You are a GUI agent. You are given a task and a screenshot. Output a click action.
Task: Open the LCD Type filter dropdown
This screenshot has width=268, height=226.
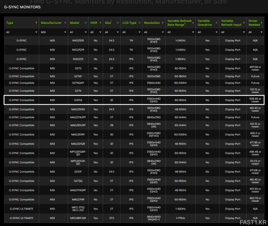(131, 32)
